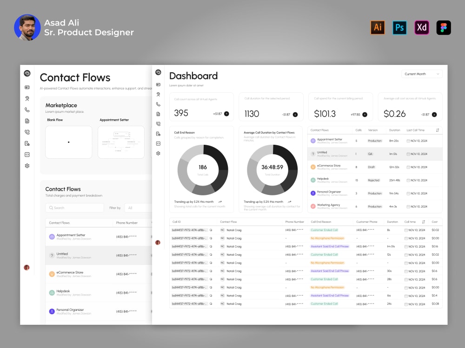Click the Customer Phone column header
The image size is (465, 348).
[367, 222]
